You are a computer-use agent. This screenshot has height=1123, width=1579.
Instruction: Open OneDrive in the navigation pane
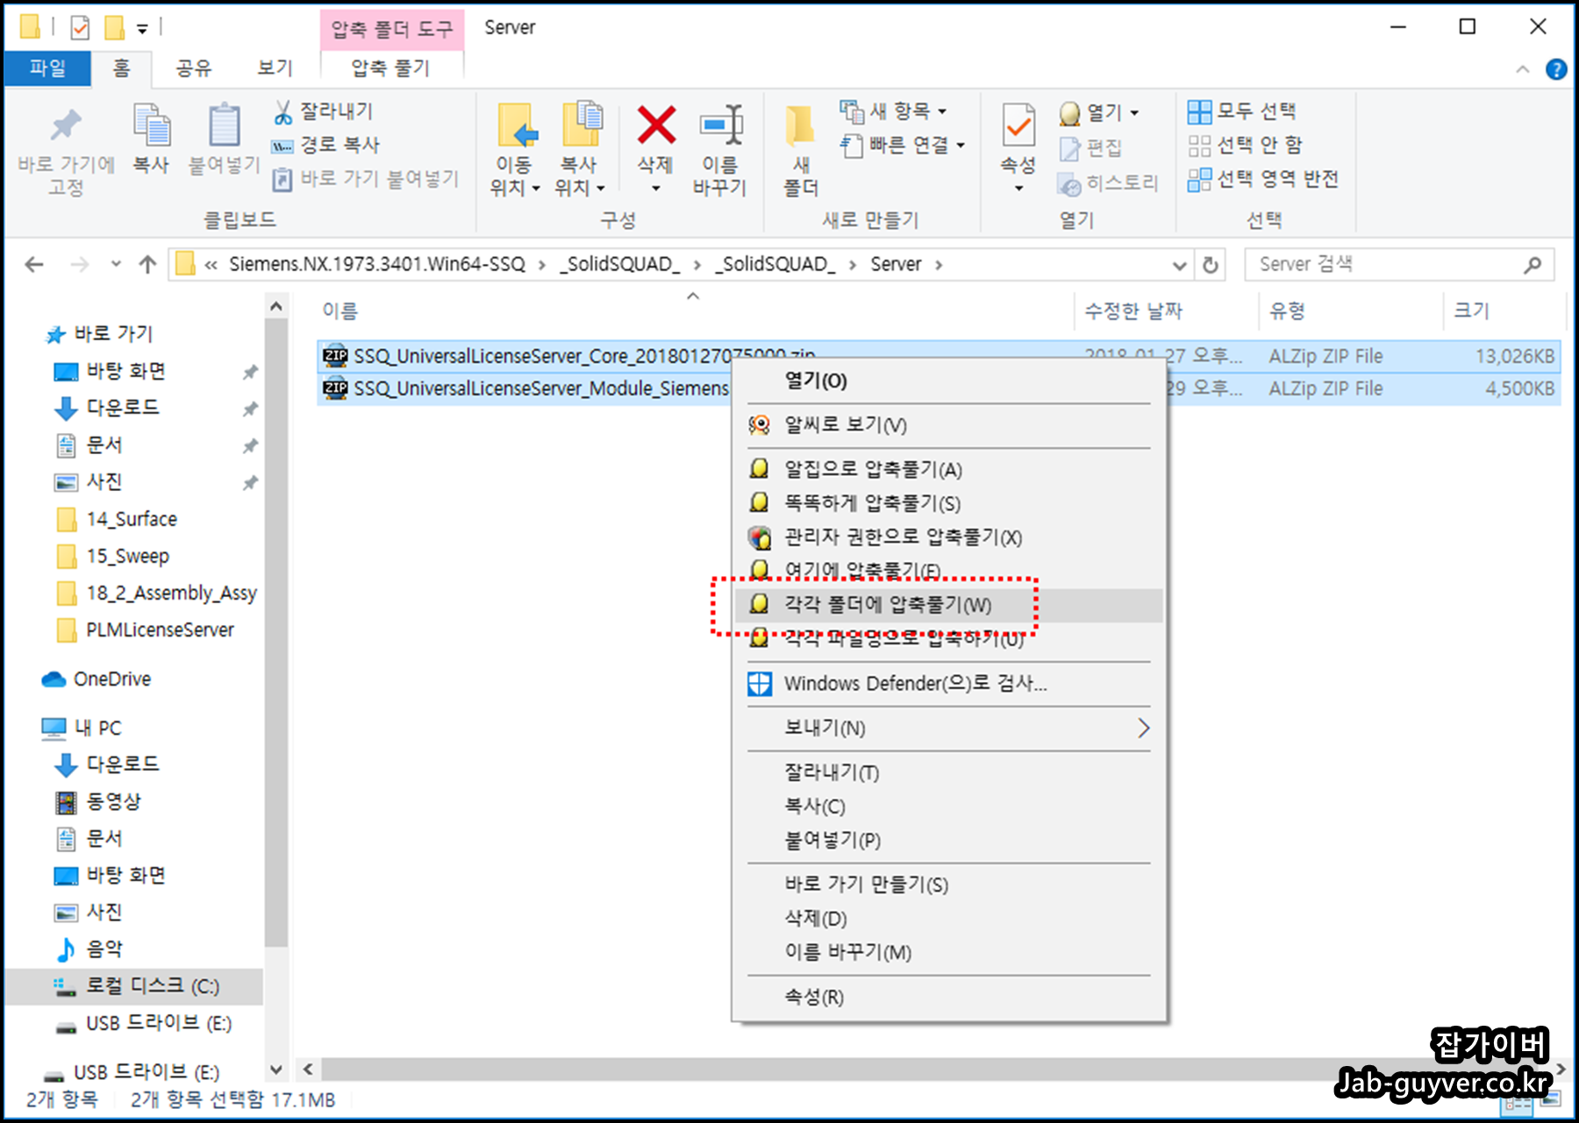tap(96, 679)
